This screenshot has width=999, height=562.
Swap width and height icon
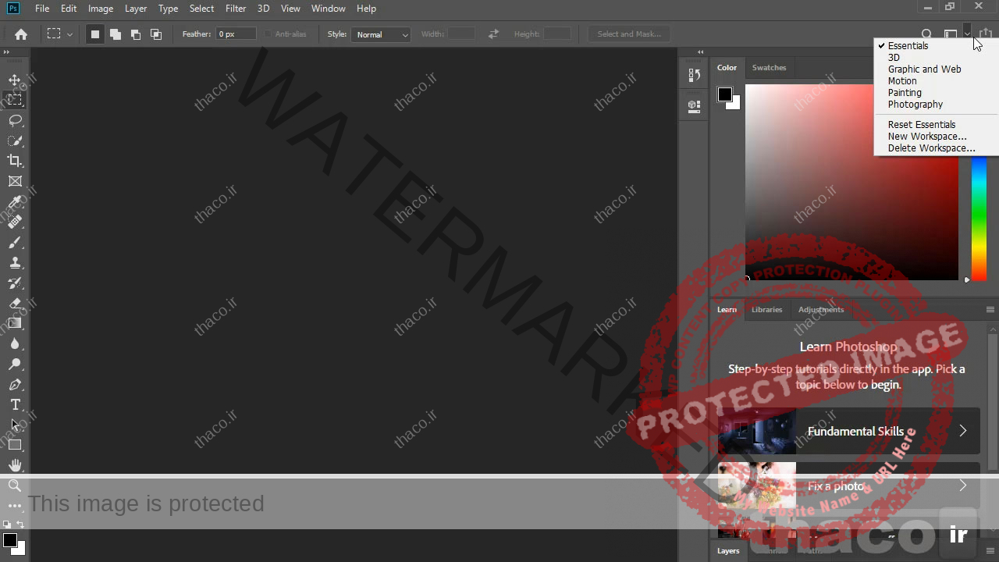pos(493,34)
